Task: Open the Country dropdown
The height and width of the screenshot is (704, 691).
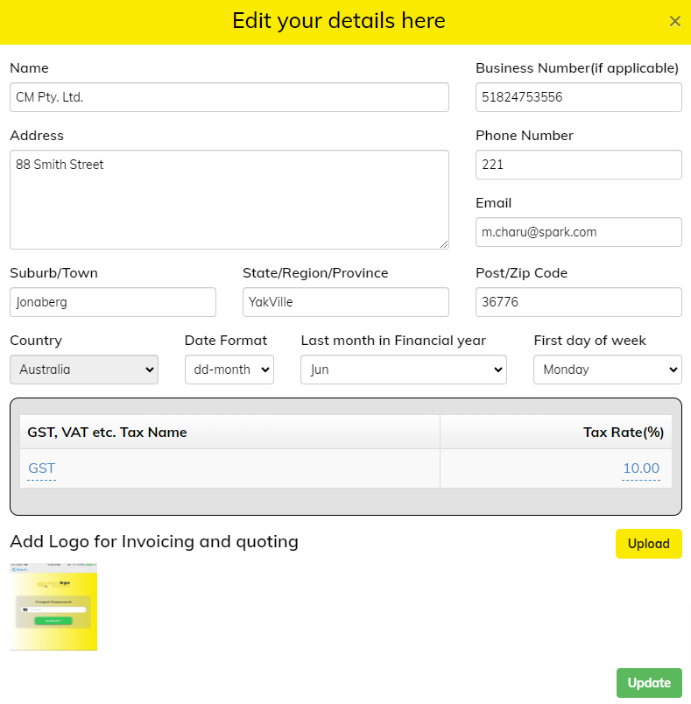Action: (x=84, y=370)
